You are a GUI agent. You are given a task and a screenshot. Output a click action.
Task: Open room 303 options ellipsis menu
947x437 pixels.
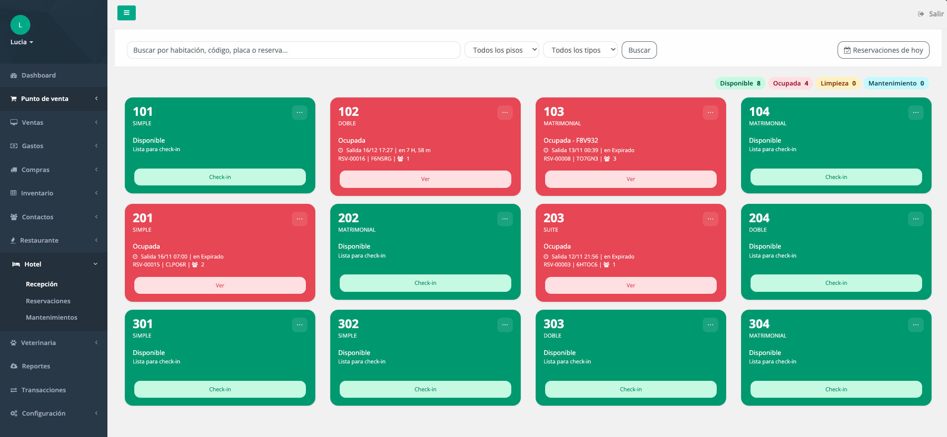coord(710,325)
